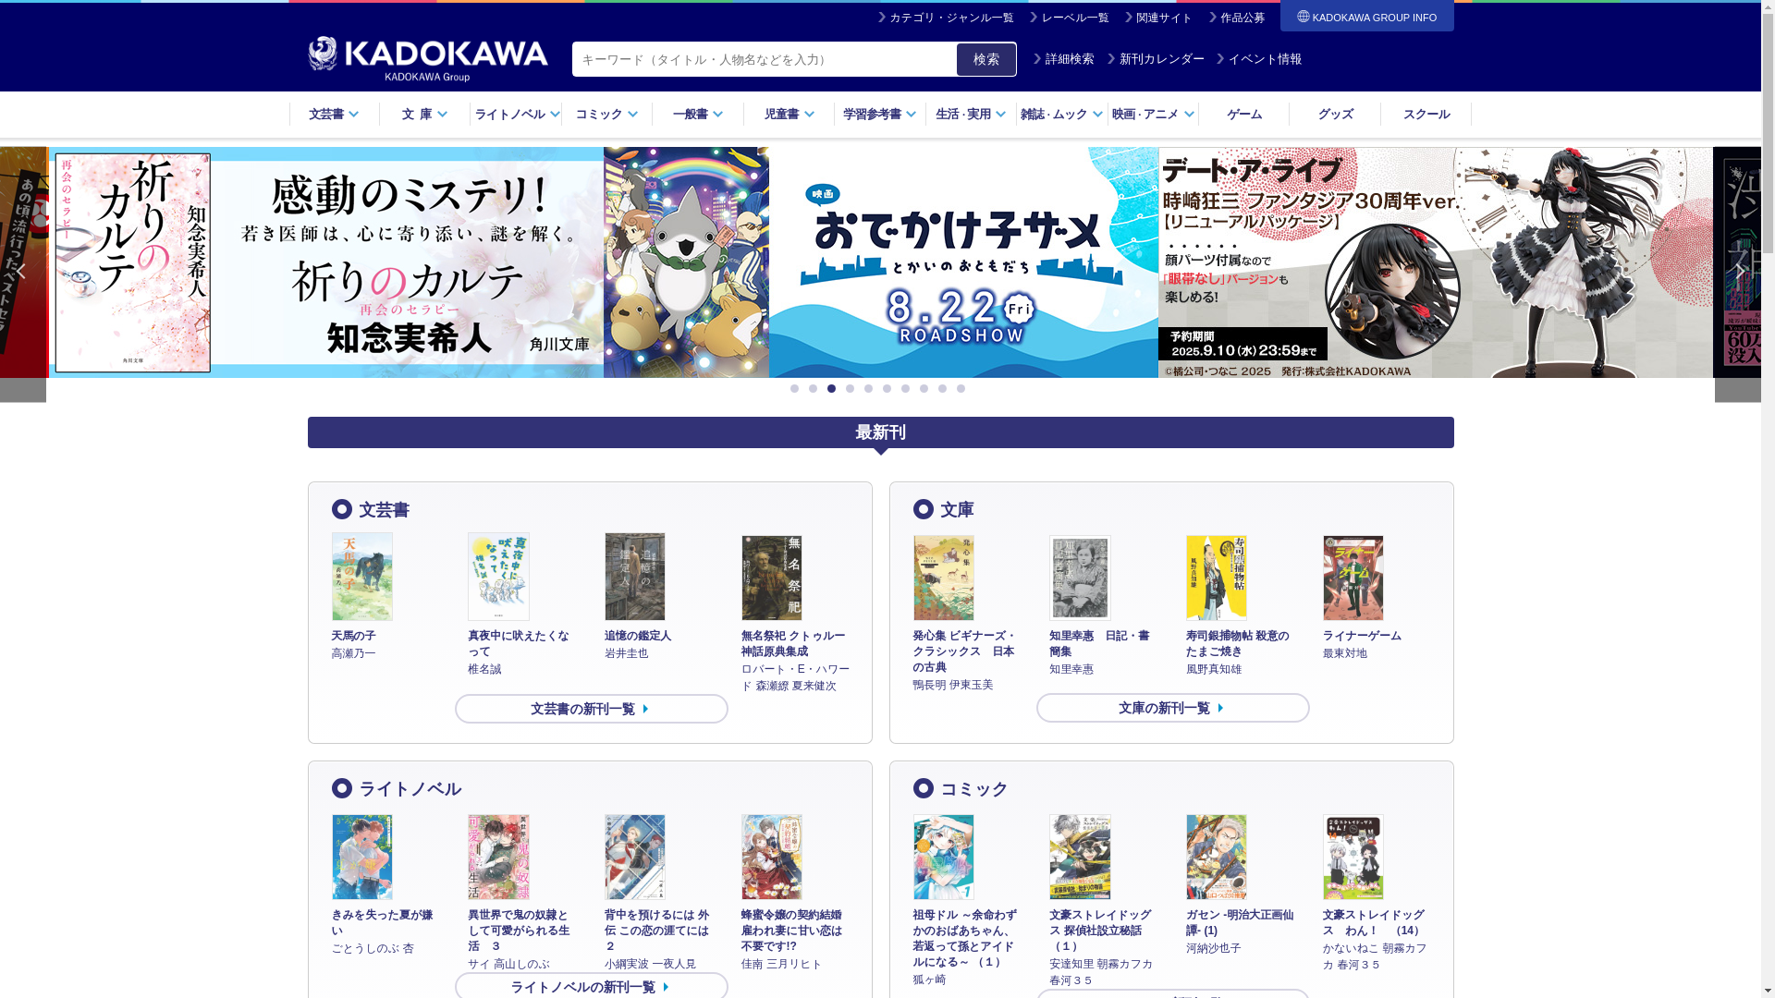
Task: Open 真夜中に吠えたくなって book cover
Action: (498, 577)
